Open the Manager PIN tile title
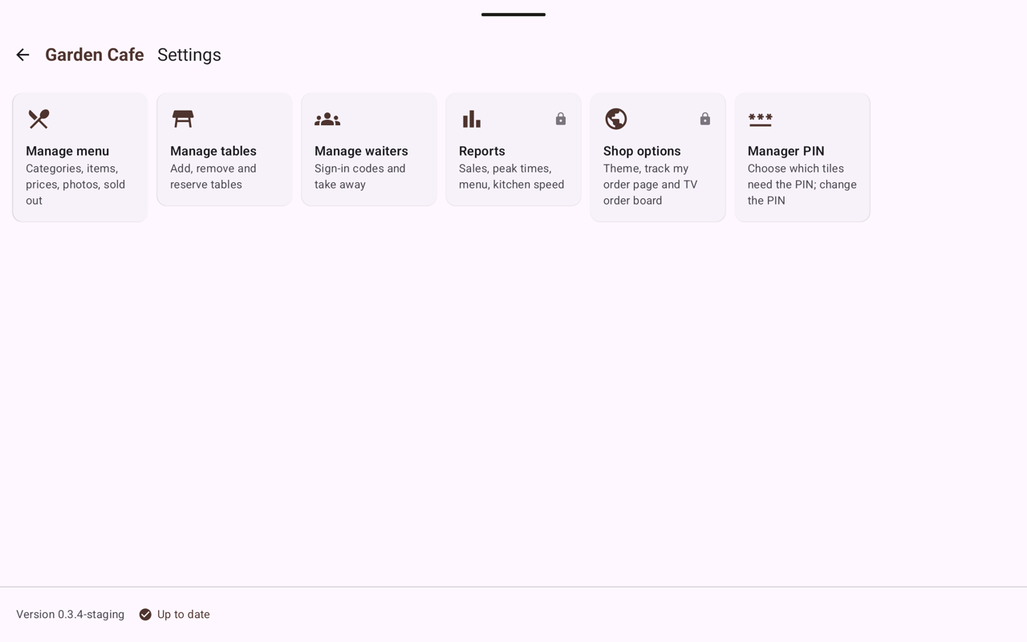This screenshot has height=642, width=1027. tap(786, 151)
